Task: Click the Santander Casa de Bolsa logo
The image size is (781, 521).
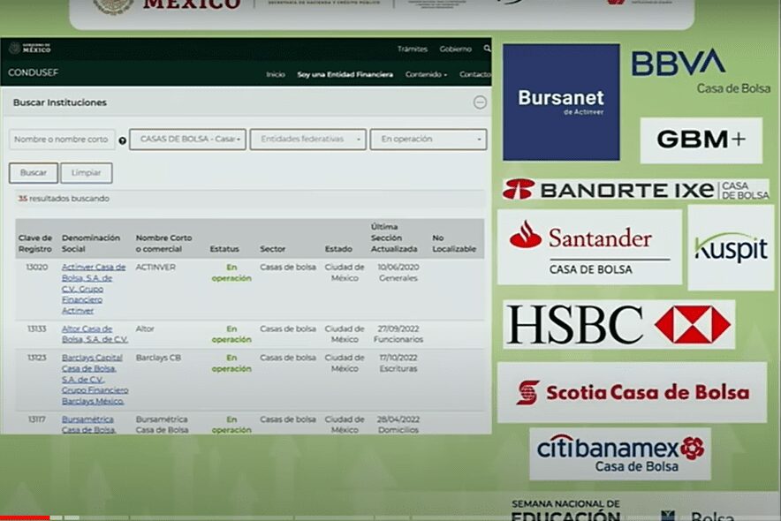Action: [x=589, y=246]
